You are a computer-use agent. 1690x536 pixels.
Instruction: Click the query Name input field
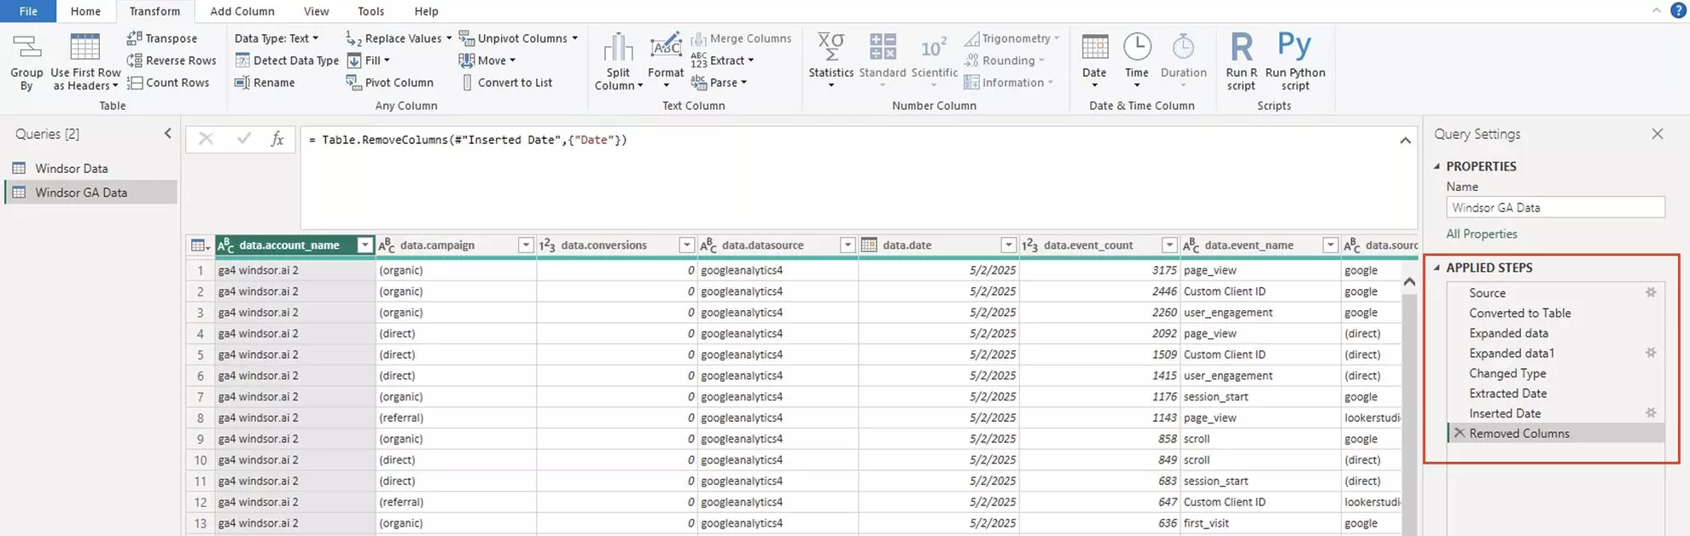pos(1555,207)
